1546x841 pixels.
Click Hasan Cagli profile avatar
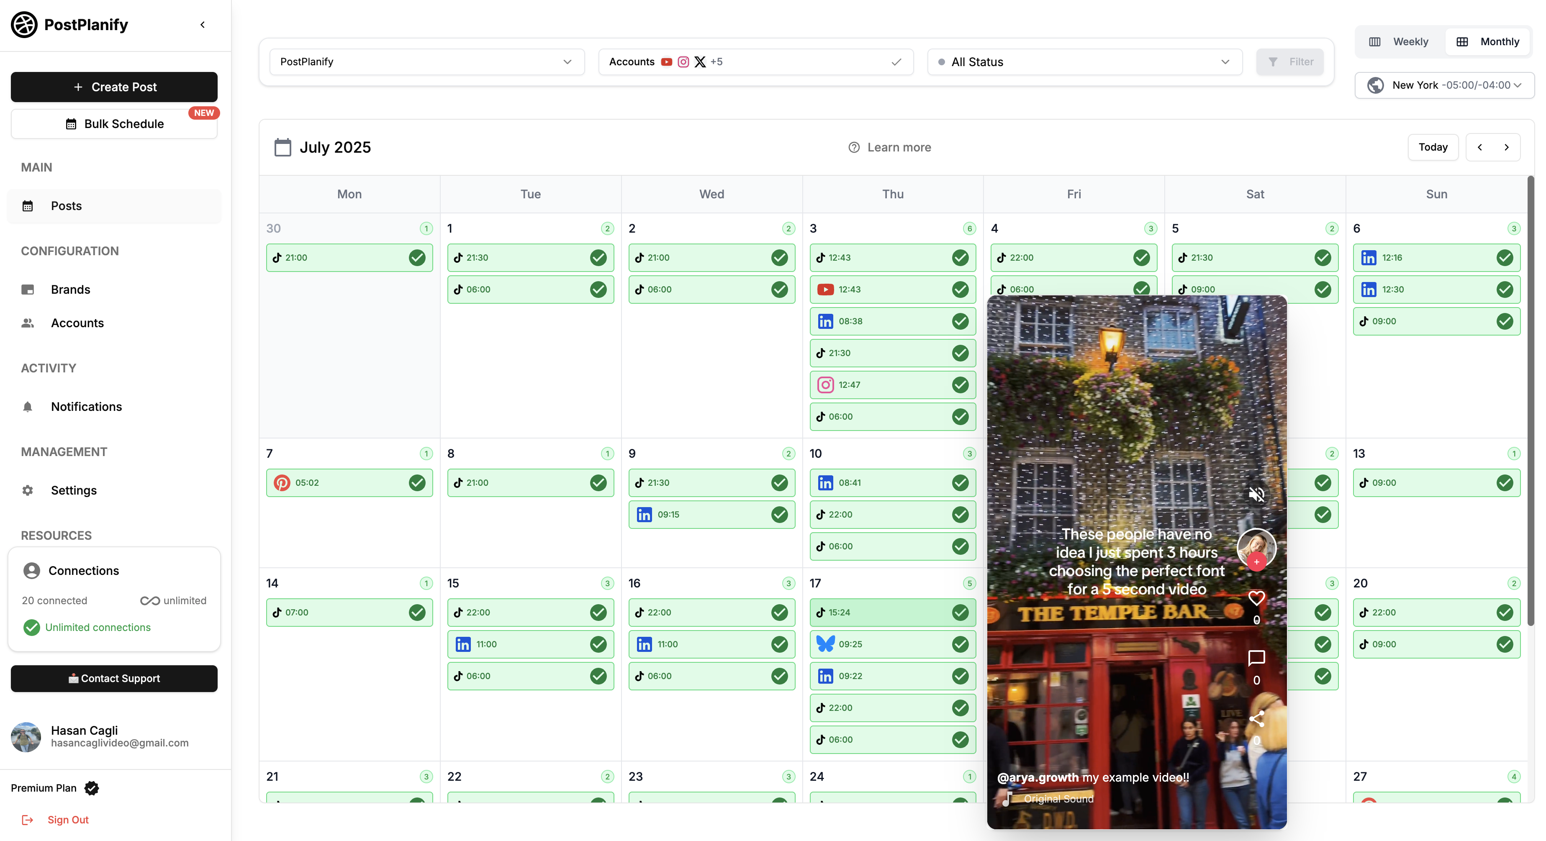click(x=26, y=737)
